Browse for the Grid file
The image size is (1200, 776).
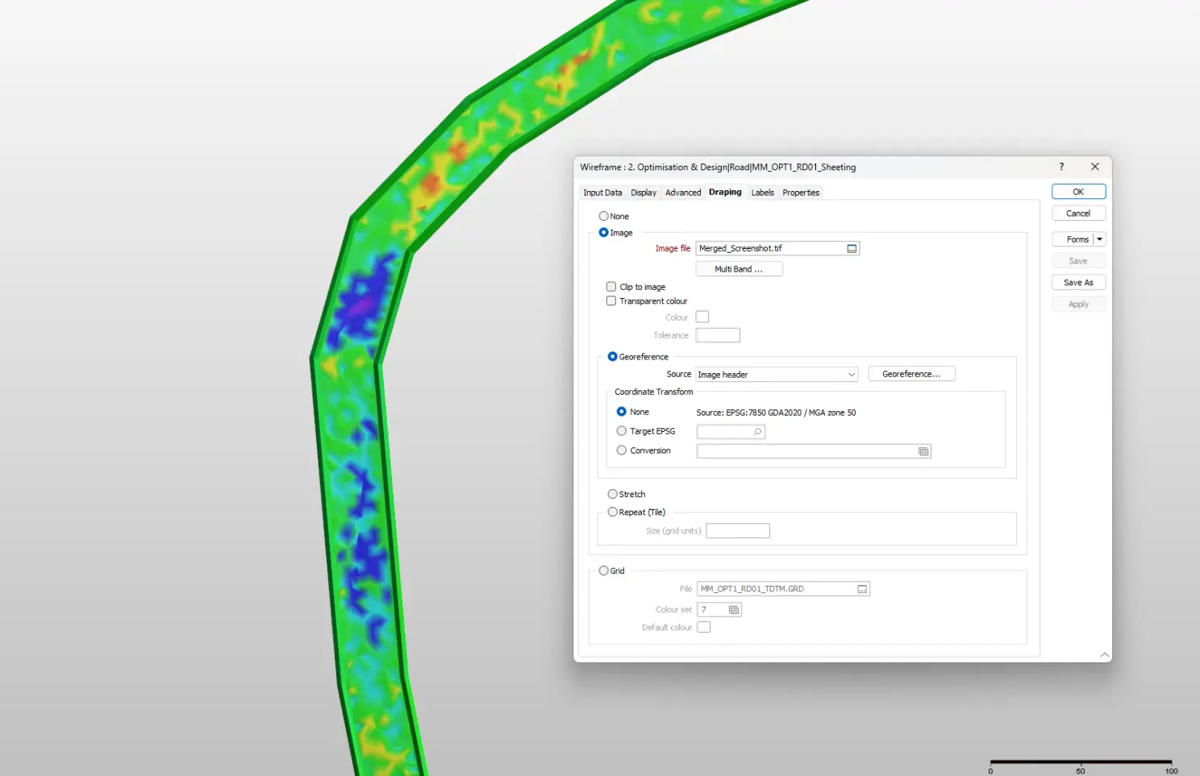(x=862, y=589)
